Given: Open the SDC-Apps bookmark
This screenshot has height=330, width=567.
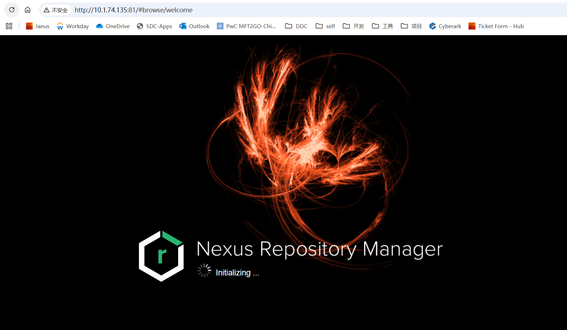Looking at the screenshot, I should click(154, 26).
